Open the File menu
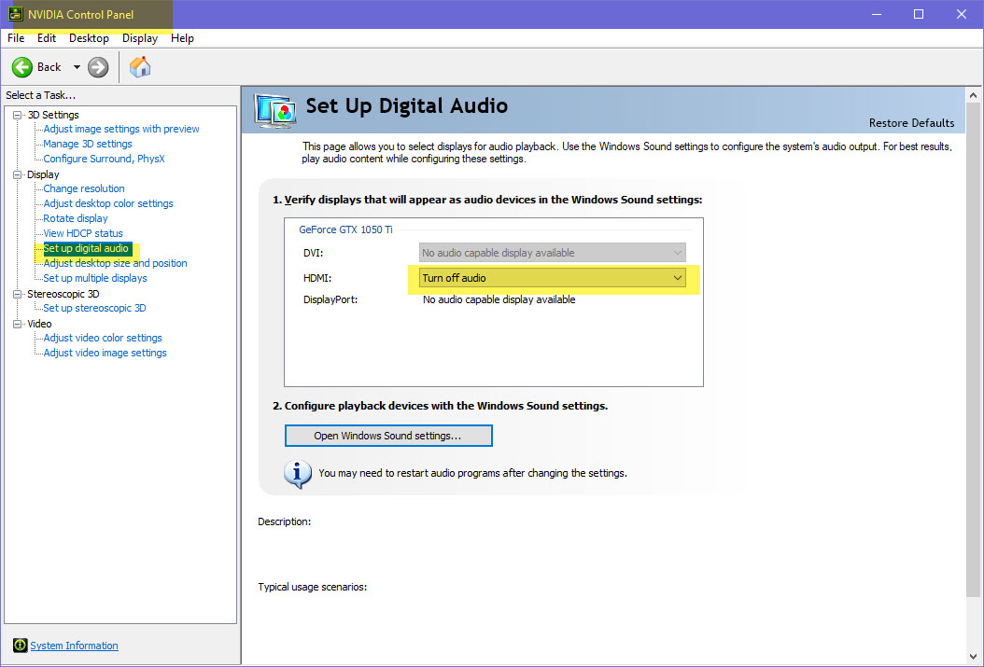The height and width of the screenshot is (667, 984). 16,38
